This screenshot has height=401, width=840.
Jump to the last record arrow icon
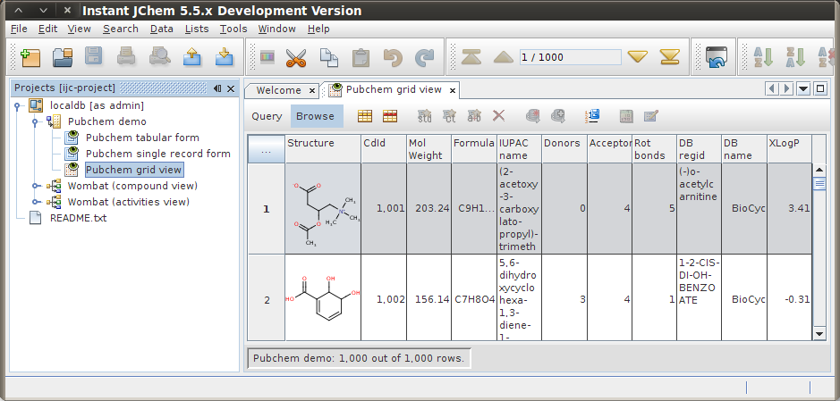[669, 57]
